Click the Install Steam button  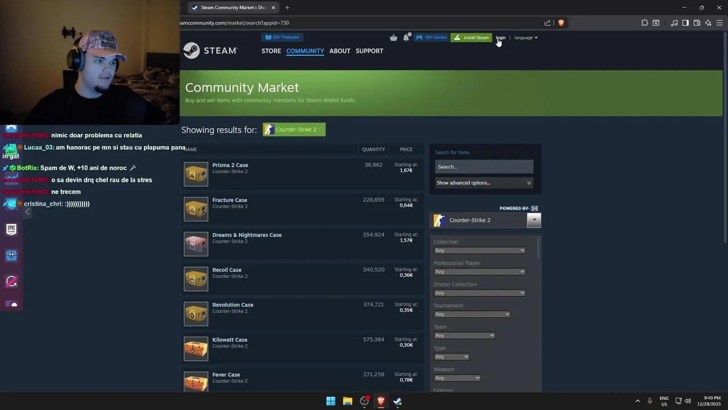click(471, 38)
